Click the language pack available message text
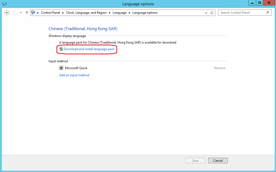The width and height of the screenshot is (276, 172). [x=118, y=42]
